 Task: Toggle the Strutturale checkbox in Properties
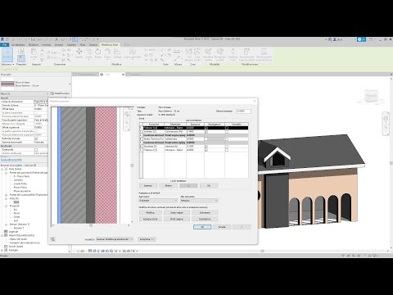[36, 150]
